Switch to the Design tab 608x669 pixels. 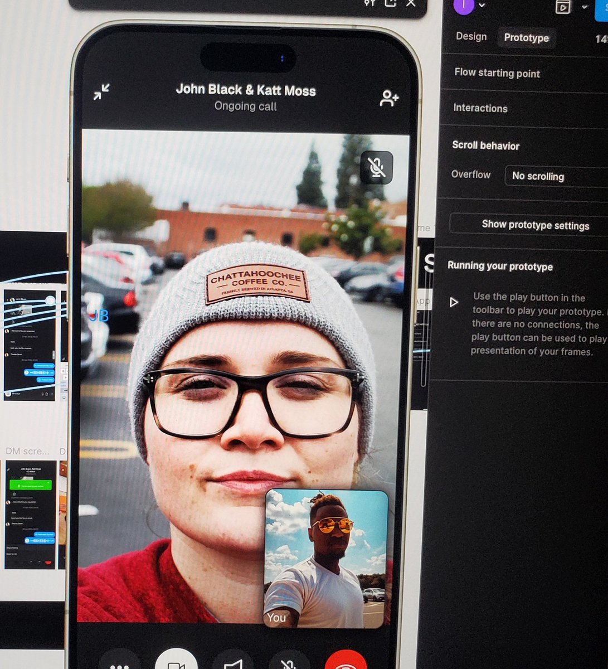pyautogui.click(x=471, y=36)
